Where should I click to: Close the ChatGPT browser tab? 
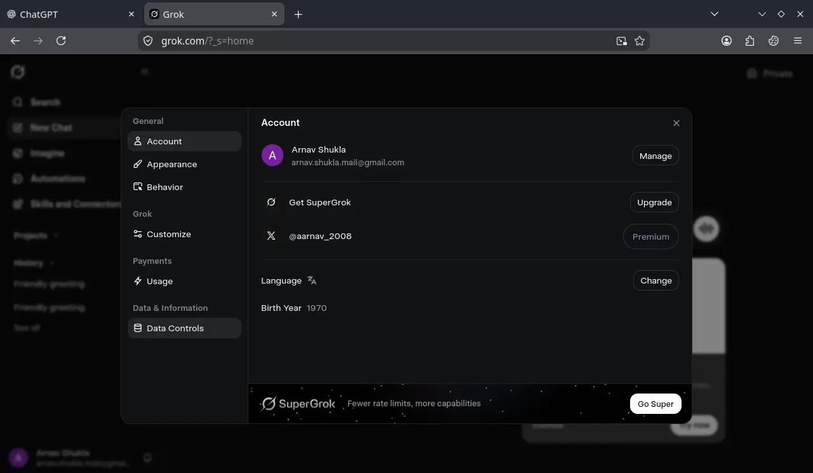click(131, 14)
